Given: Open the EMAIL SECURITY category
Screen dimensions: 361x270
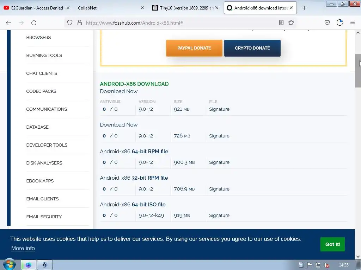Looking at the screenshot, I should [44, 217].
